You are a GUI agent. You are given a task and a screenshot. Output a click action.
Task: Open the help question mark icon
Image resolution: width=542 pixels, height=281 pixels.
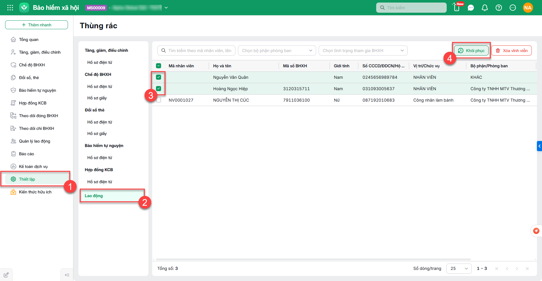pyautogui.click(x=499, y=8)
